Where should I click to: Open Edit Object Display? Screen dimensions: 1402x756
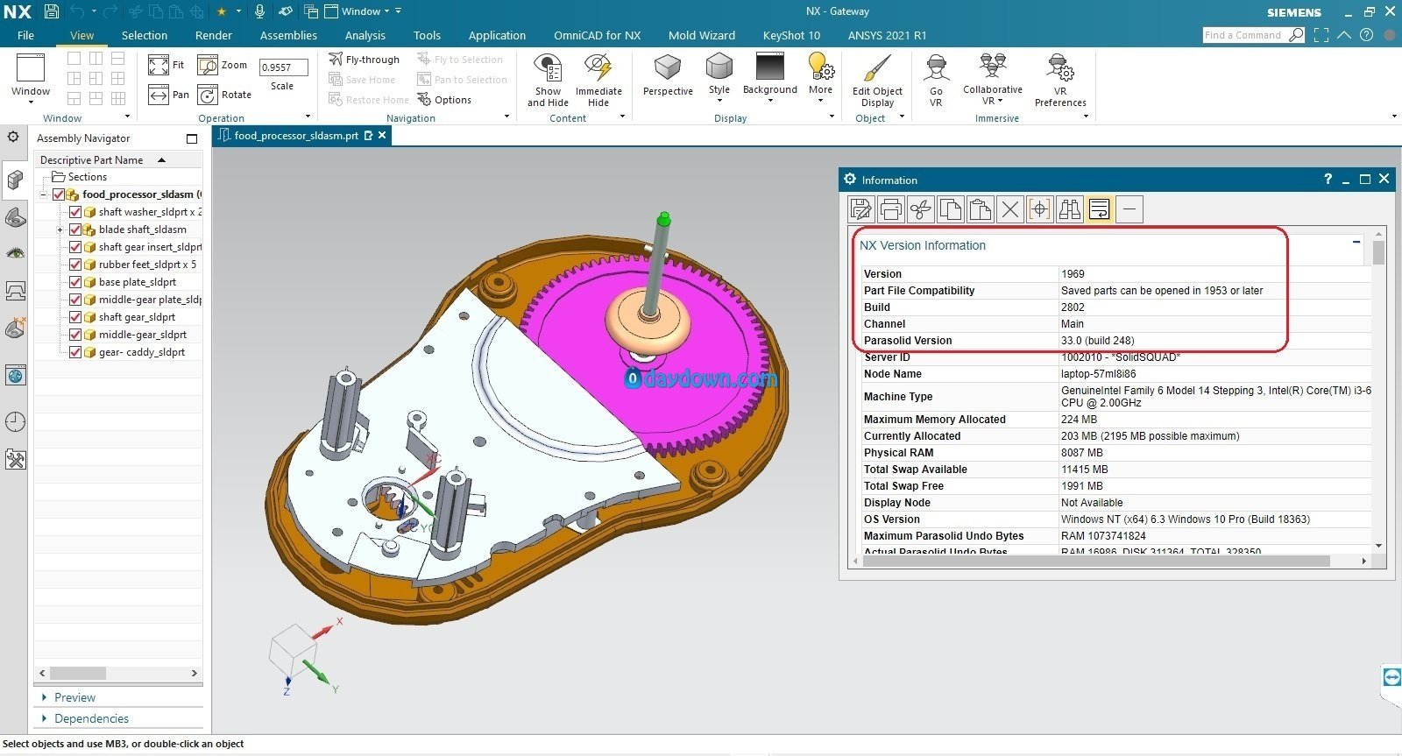[x=877, y=81]
